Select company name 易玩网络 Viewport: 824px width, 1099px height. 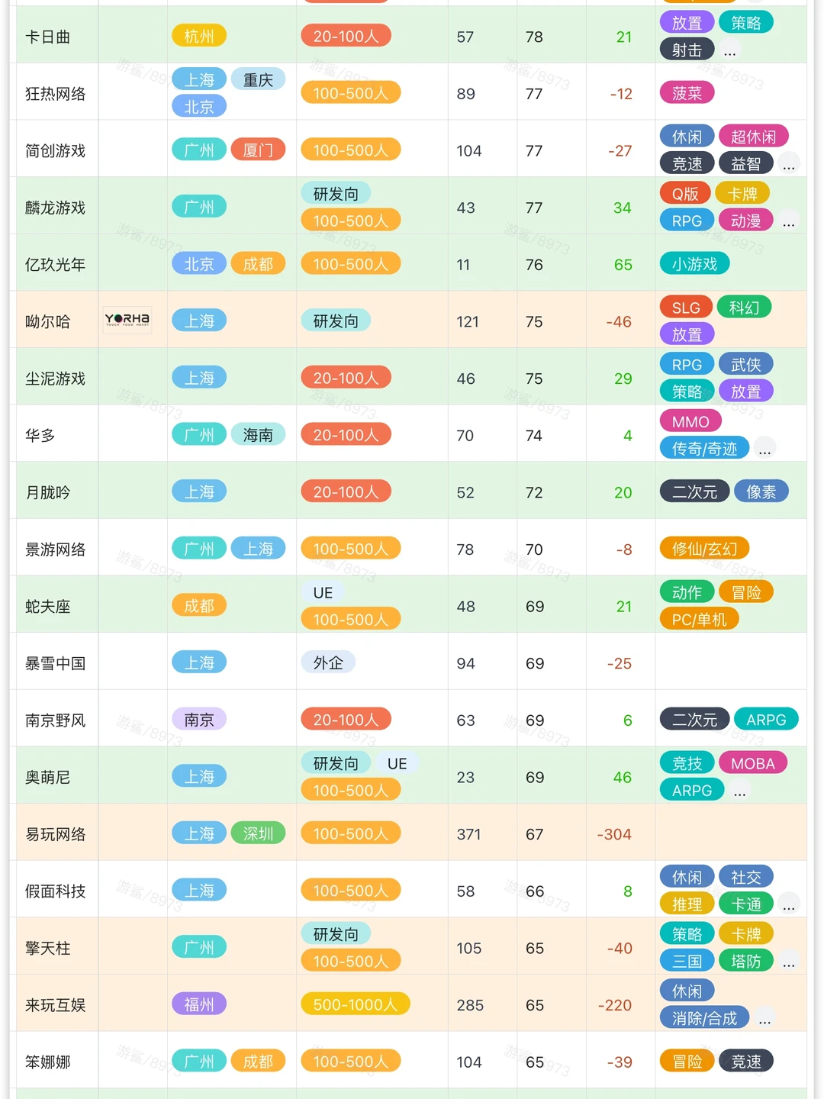coord(55,834)
